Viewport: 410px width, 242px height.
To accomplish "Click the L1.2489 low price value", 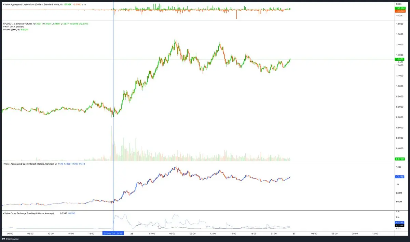I will (56, 24).
